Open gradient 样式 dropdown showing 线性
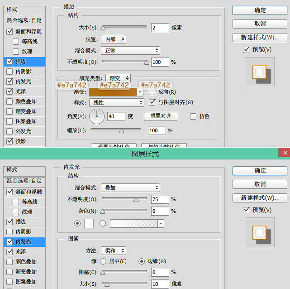290x289 pixels. pos(117,102)
